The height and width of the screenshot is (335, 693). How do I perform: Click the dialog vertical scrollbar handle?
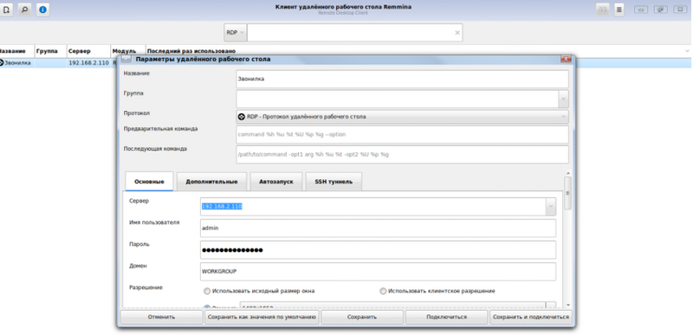[x=568, y=193]
